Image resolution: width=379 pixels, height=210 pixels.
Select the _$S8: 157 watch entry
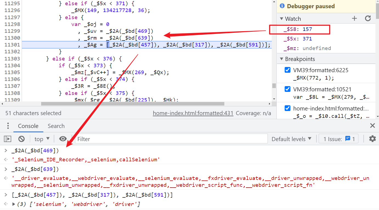coord(298,29)
